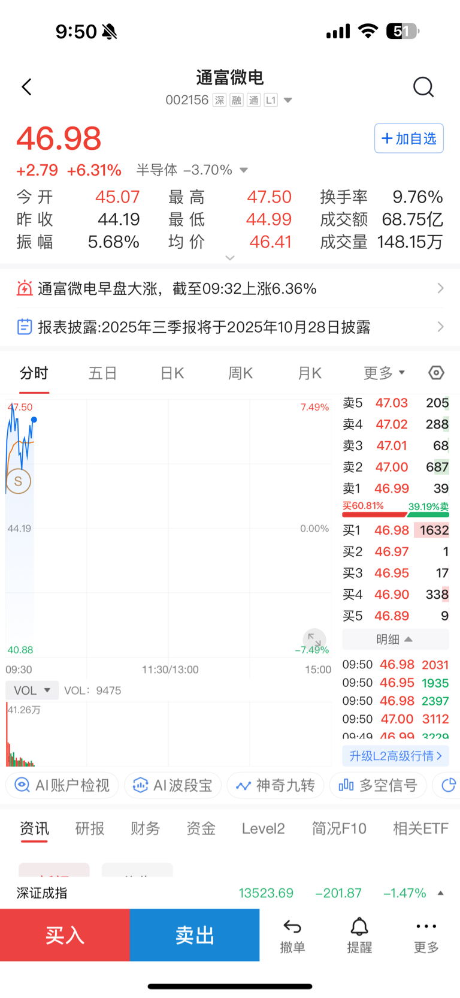Open 报表披露 2025年三季报 notice
Image resolution: width=460 pixels, height=998 pixels.
pyautogui.click(x=204, y=327)
